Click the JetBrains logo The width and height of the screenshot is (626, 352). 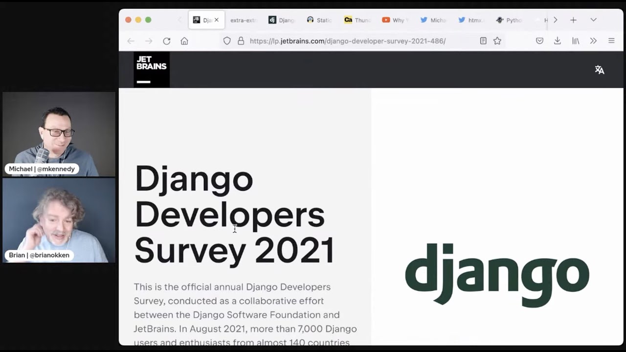tap(152, 69)
